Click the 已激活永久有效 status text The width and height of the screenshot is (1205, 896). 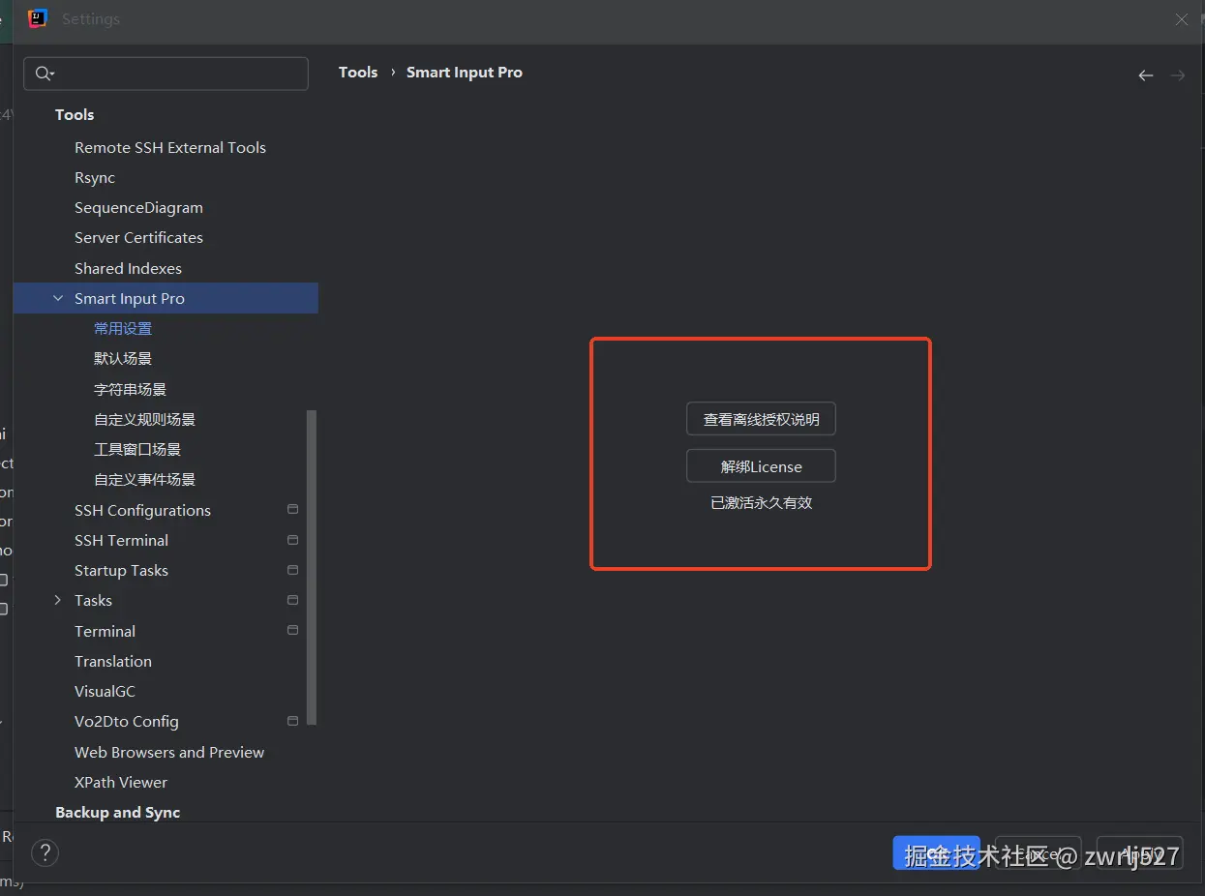761,503
